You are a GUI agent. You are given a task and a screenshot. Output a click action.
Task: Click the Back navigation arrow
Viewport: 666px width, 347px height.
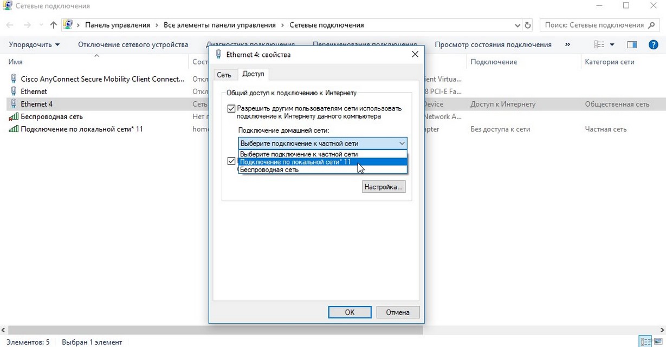(10, 25)
